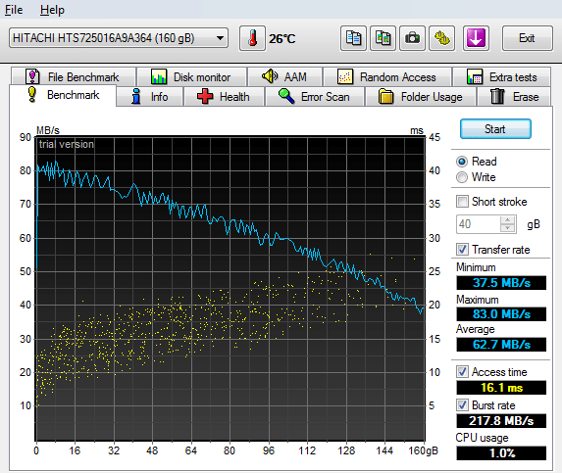
Task: Click the purple download arrow icon
Action: click(476, 38)
